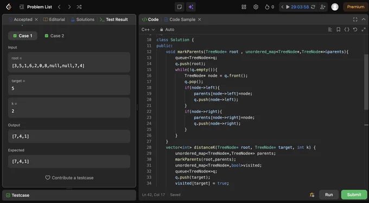The width and height of the screenshot is (369, 203).
Task: Click the root input value field
Action: tap(69, 62)
